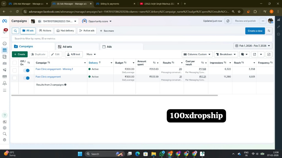Click See more filters button
The height and width of the screenshot is (158, 282).
point(107,31)
